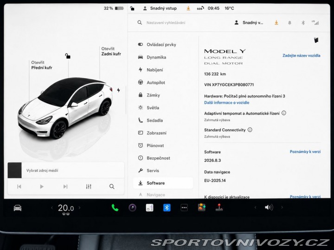Open Bluetooth app in bottom bar

tap(167, 208)
